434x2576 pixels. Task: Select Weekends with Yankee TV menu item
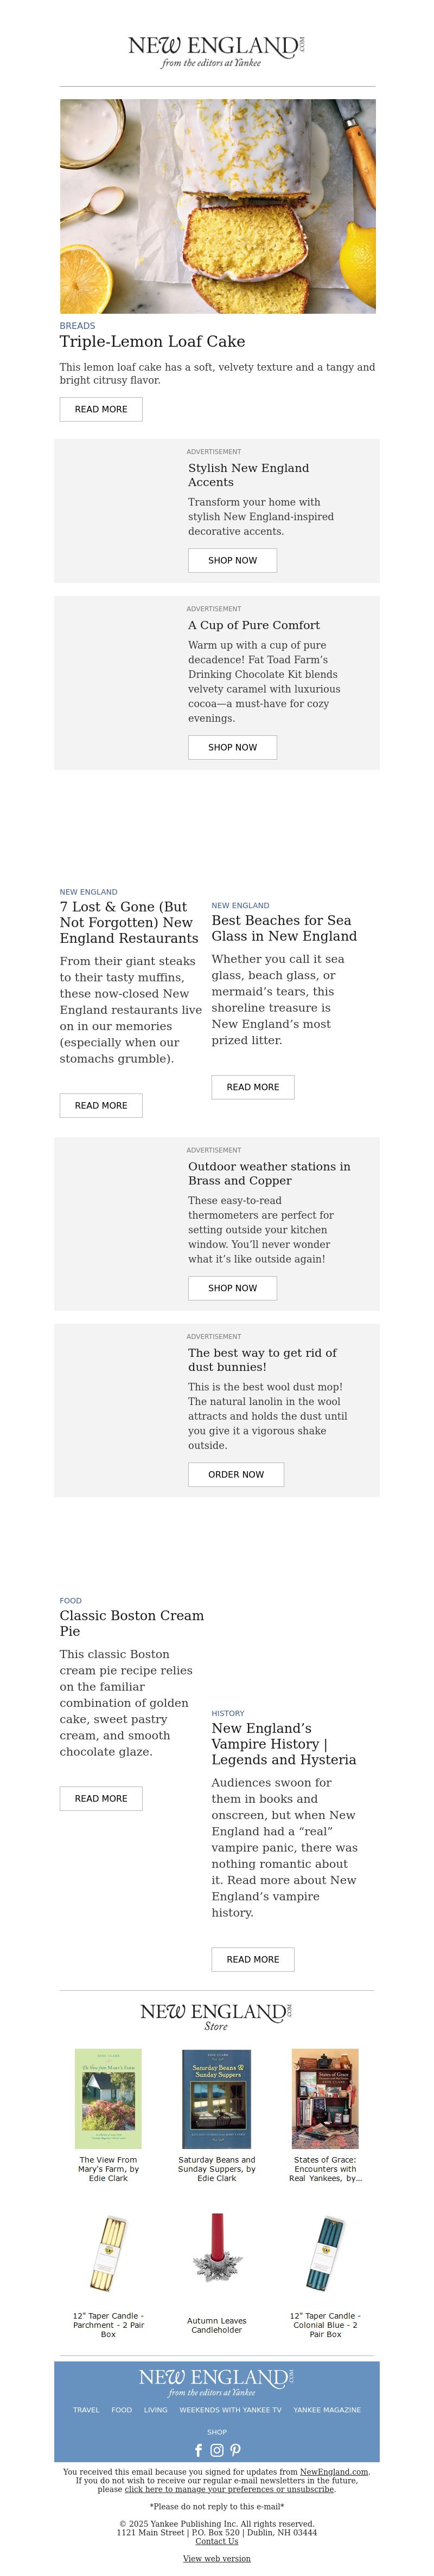[x=231, y=2409]
